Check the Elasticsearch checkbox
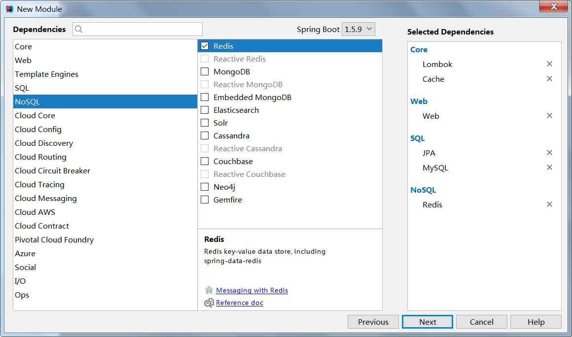The width and height of the screenshot is (572, 337). click(205, 110)
